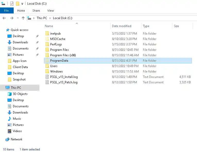
Task: Open pinned Downloads under Quick access
Action: point(20,42)
